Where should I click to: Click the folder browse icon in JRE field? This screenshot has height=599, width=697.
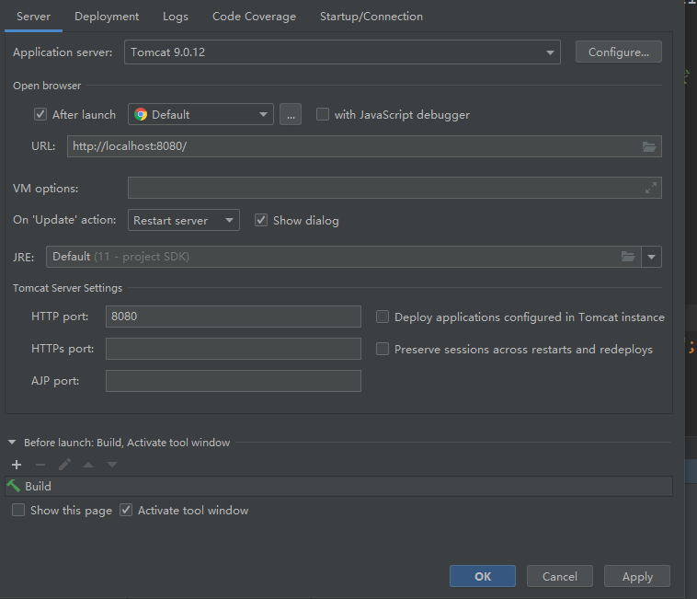628,257
